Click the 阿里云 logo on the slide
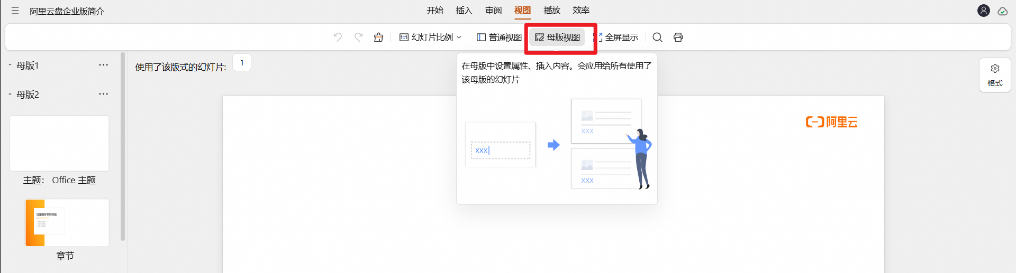This screenshot has height=273, width=1016. [831, 122]
